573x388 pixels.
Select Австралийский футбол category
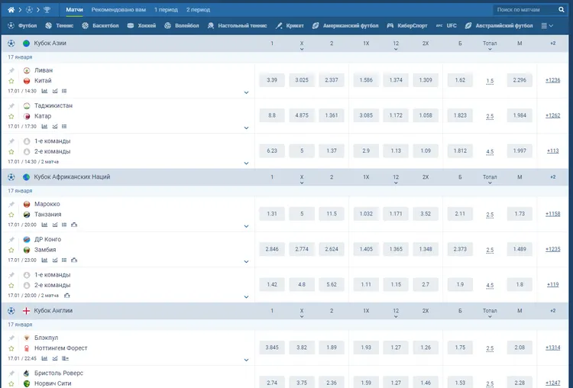click(499, 25)
